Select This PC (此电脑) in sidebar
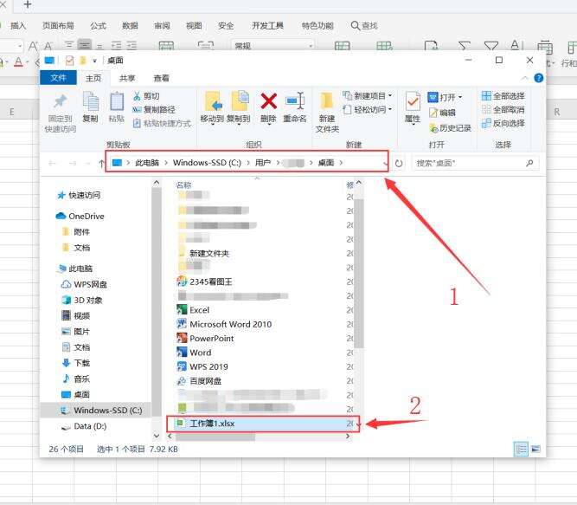Image resolution: width=577 pixels, height=505 pixels. [75, 269]
